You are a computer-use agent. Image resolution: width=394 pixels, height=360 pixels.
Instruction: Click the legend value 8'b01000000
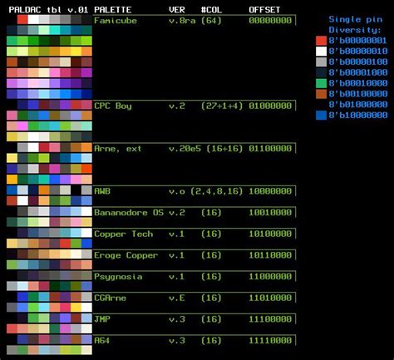(358, 105)
